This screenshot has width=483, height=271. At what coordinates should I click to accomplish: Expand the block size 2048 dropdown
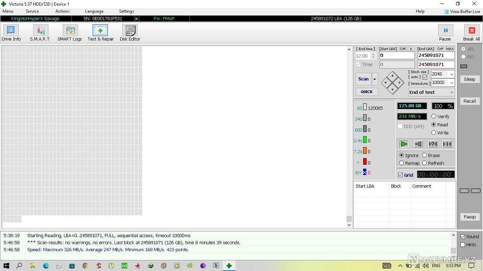tap(451, 74)
